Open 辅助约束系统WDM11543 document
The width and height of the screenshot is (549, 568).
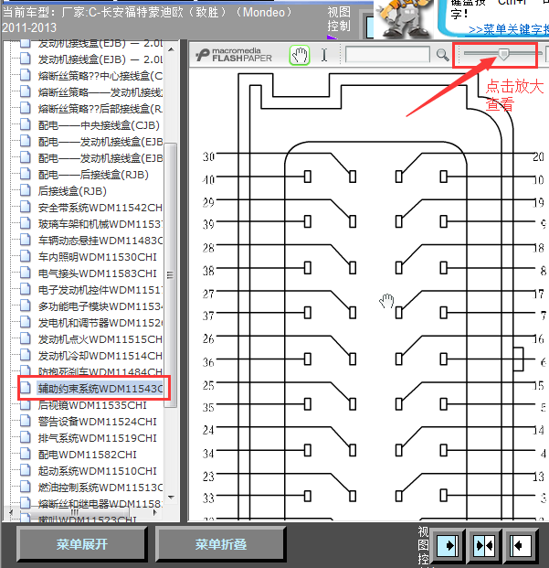coord(100,389)
